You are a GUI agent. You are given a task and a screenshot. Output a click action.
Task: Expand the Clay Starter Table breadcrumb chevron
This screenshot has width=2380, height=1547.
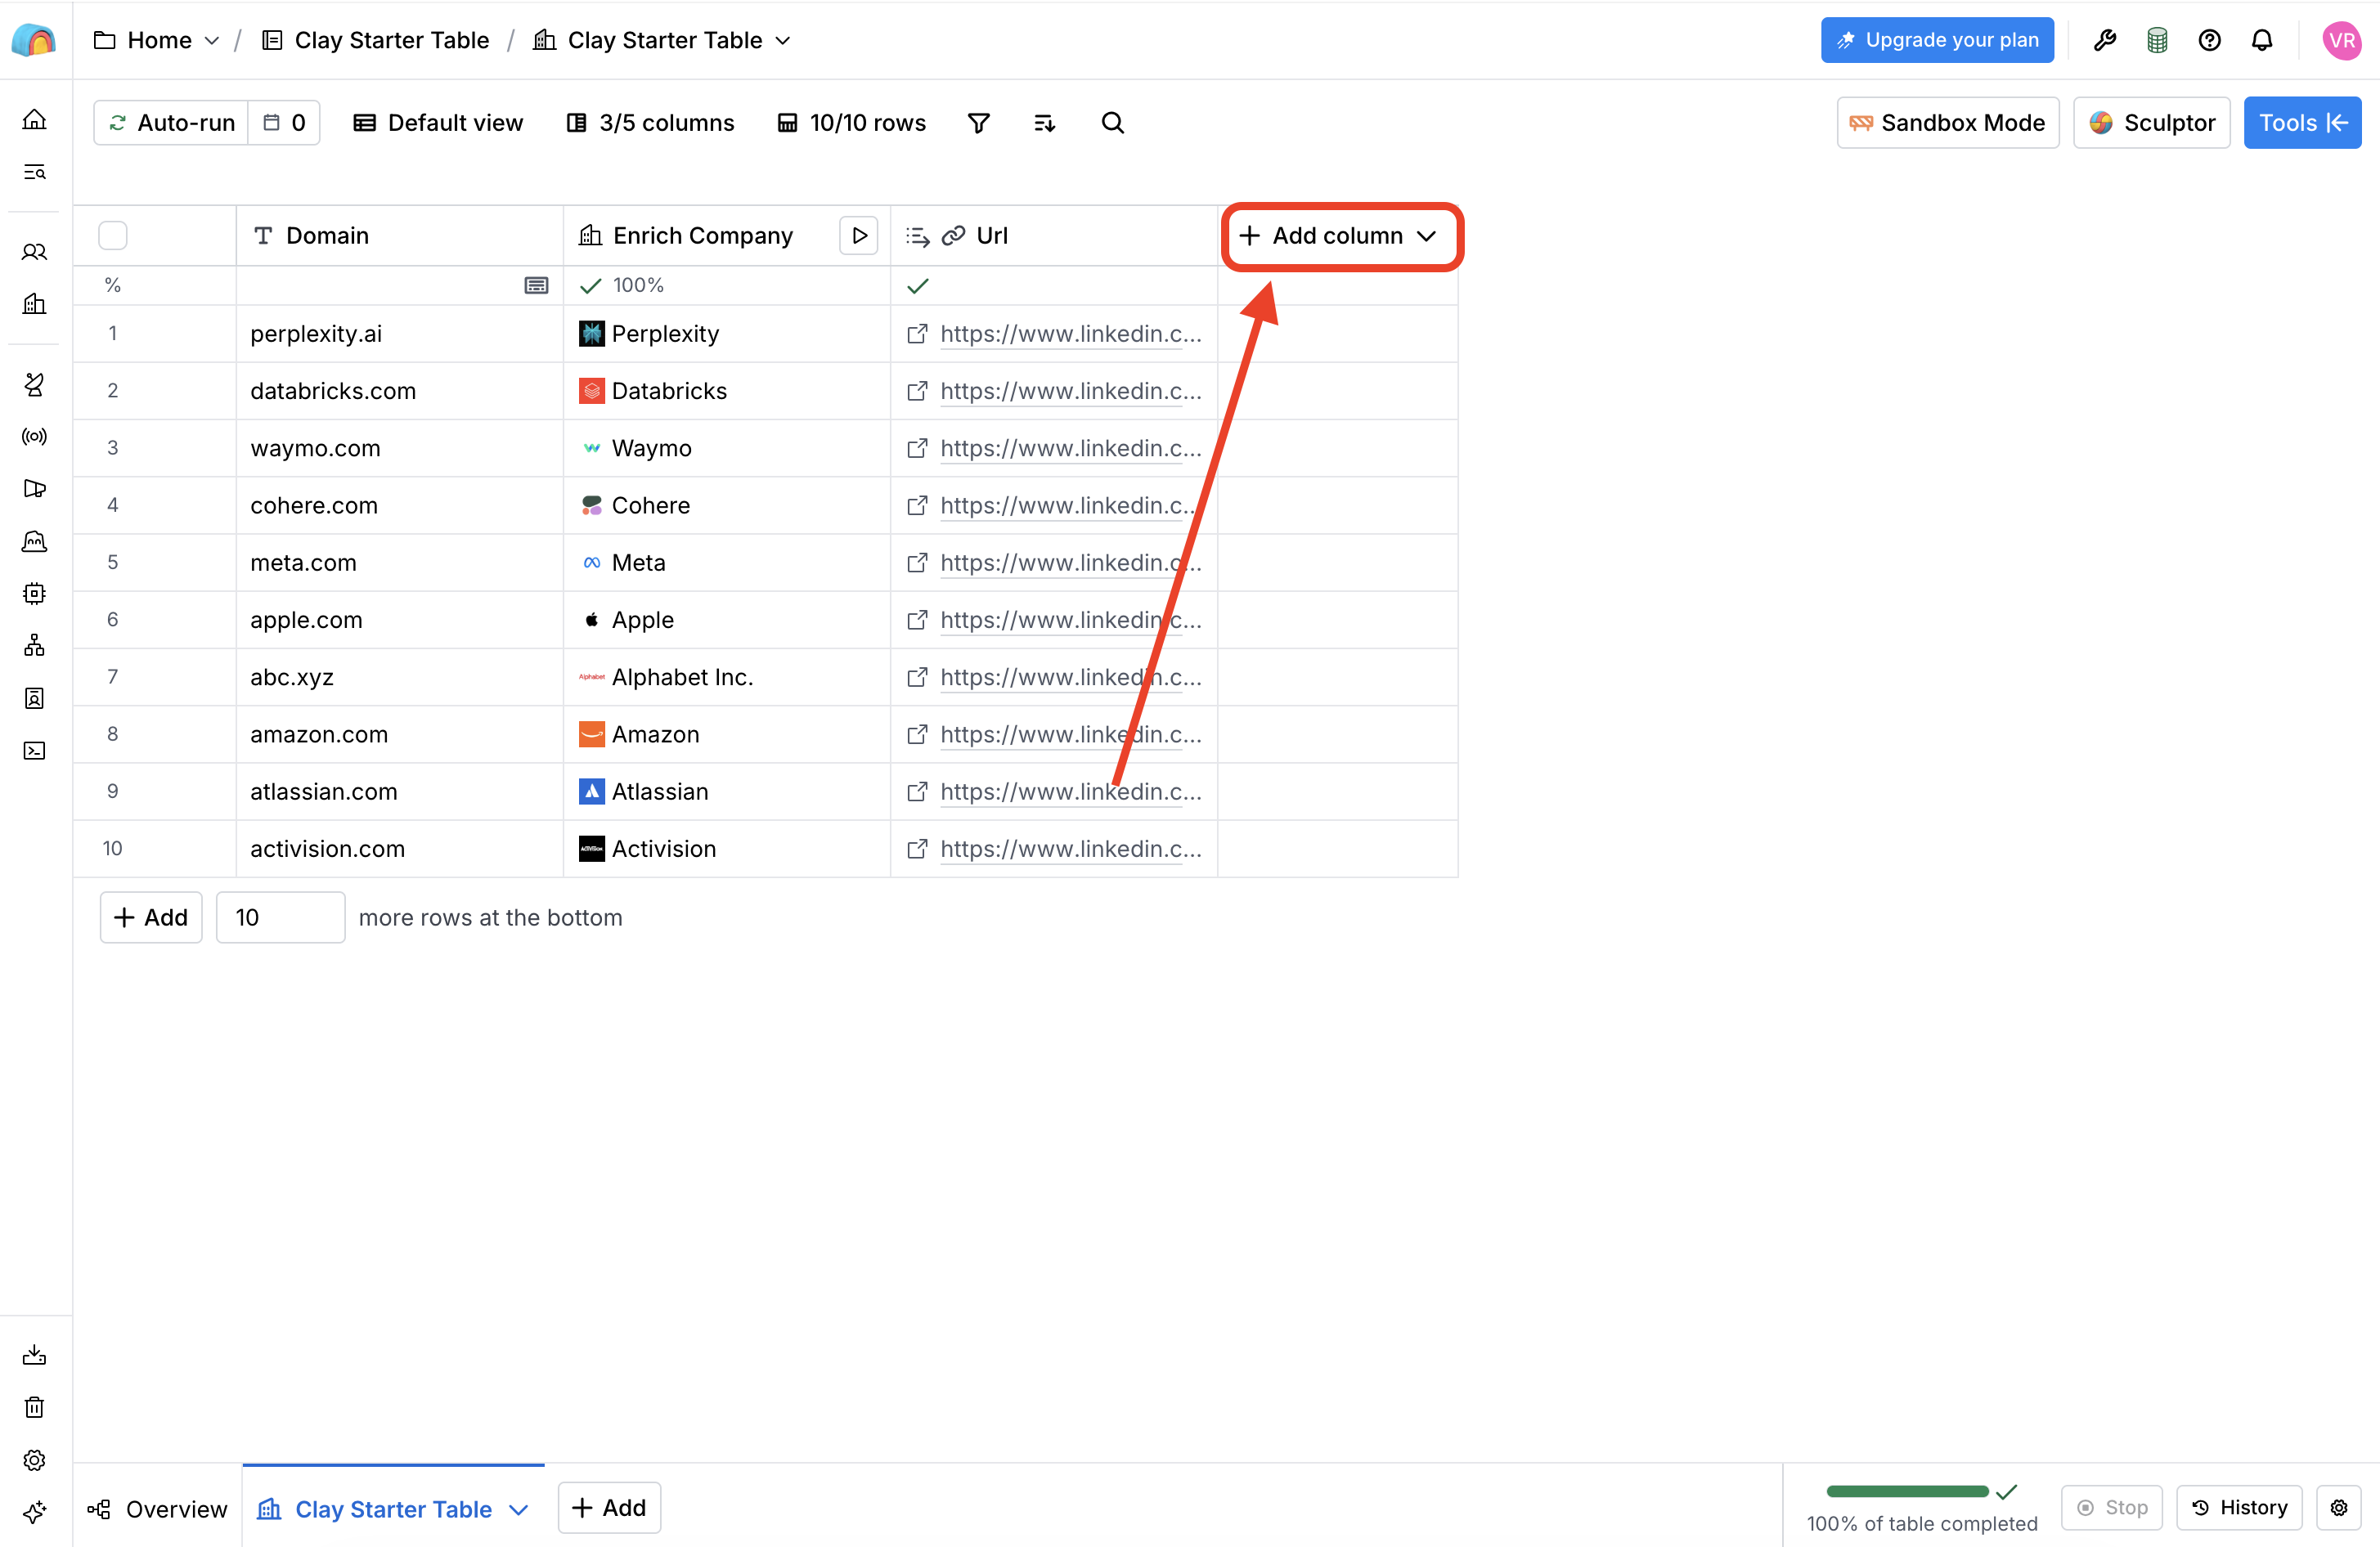[783, 40]
